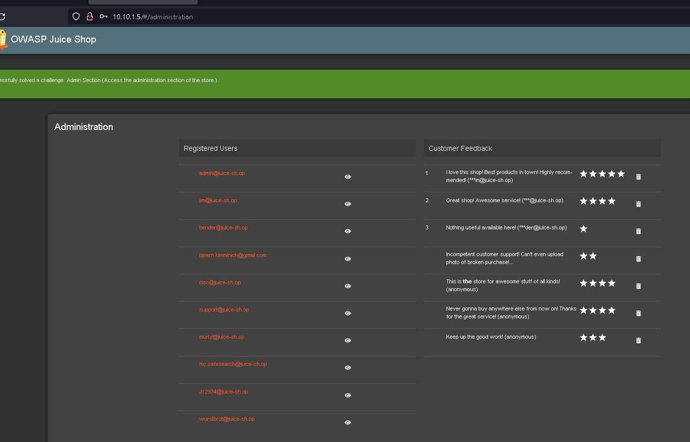The image size is (690, 442).
Task: Remove 'store for awesome stuff' feedback
Action: [x=638, y=286]
